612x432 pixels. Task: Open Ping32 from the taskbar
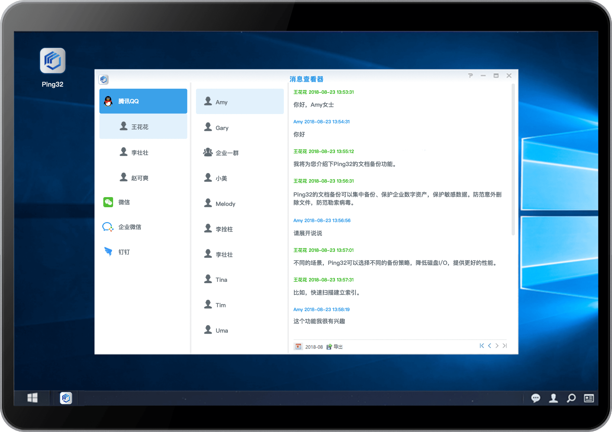click(x=66, y=398)
